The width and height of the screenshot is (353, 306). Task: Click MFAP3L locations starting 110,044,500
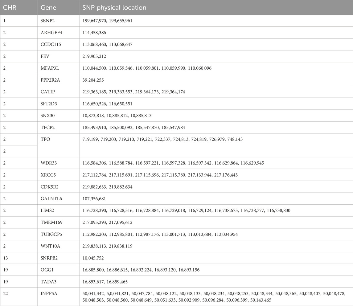point(147,68)
